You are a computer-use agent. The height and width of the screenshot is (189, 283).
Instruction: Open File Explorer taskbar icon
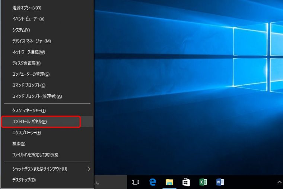point(169,182)
